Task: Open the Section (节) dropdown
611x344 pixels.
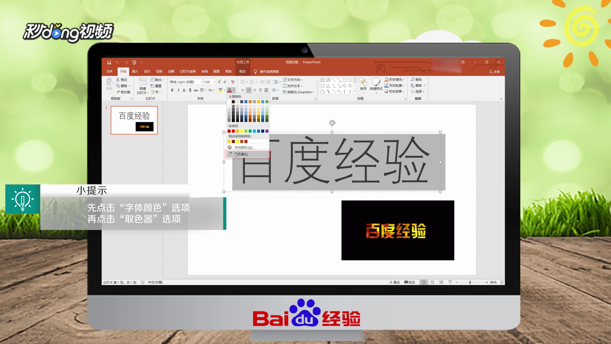Action: coord(156,92)
